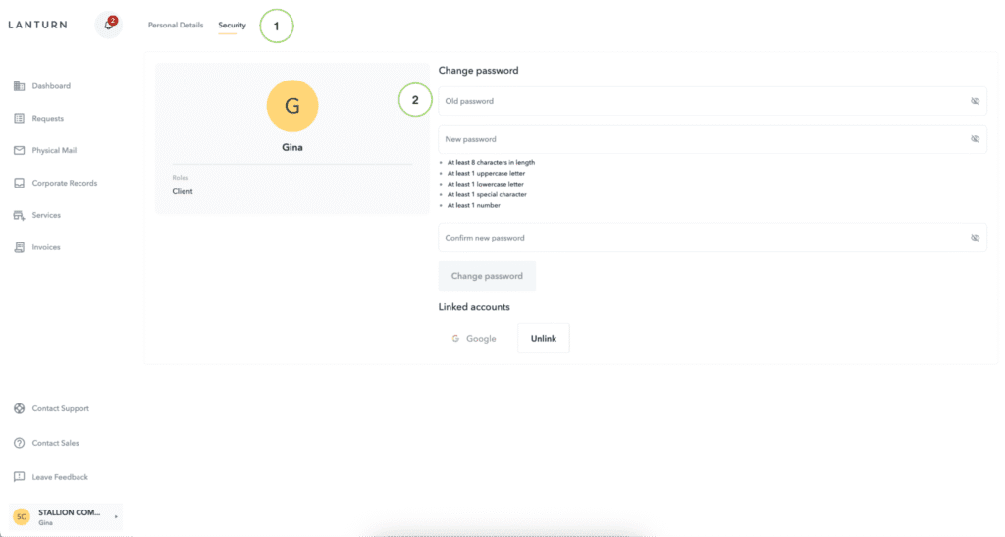This screenshot has height=537, width=1005.
Task: Click Gina's profile avatar
Action: click(x=291, y=106)
